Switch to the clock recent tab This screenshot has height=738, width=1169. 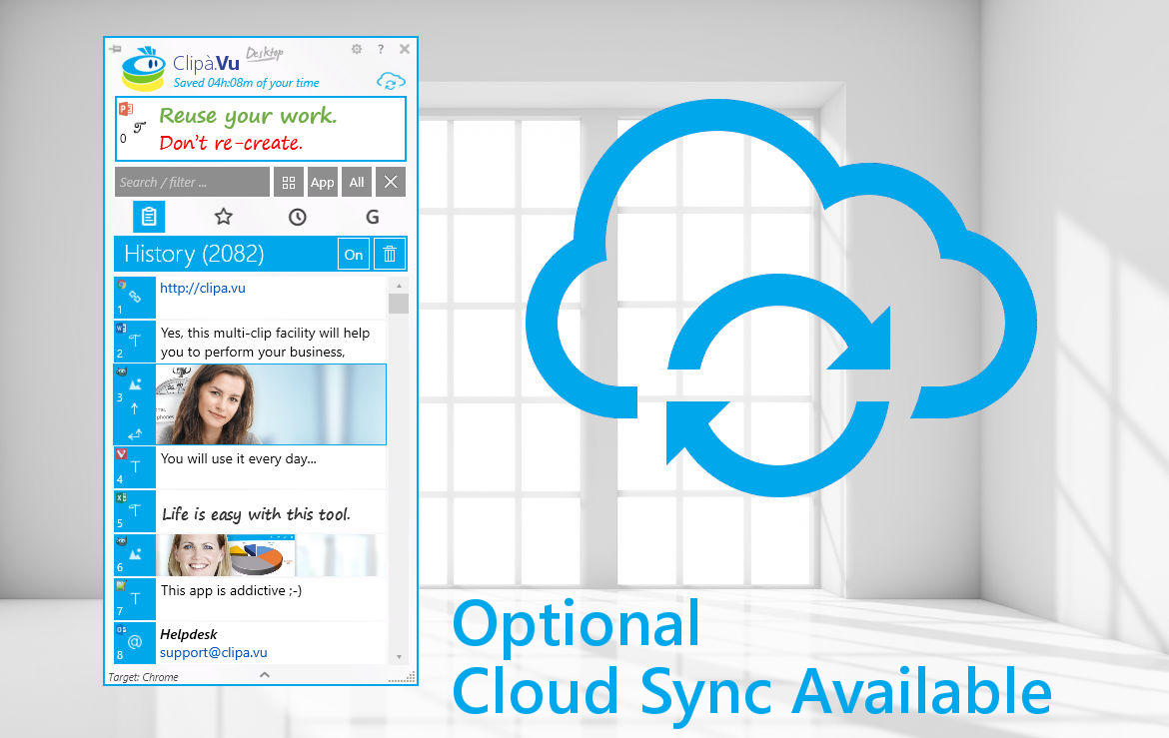tap(298, 217)
